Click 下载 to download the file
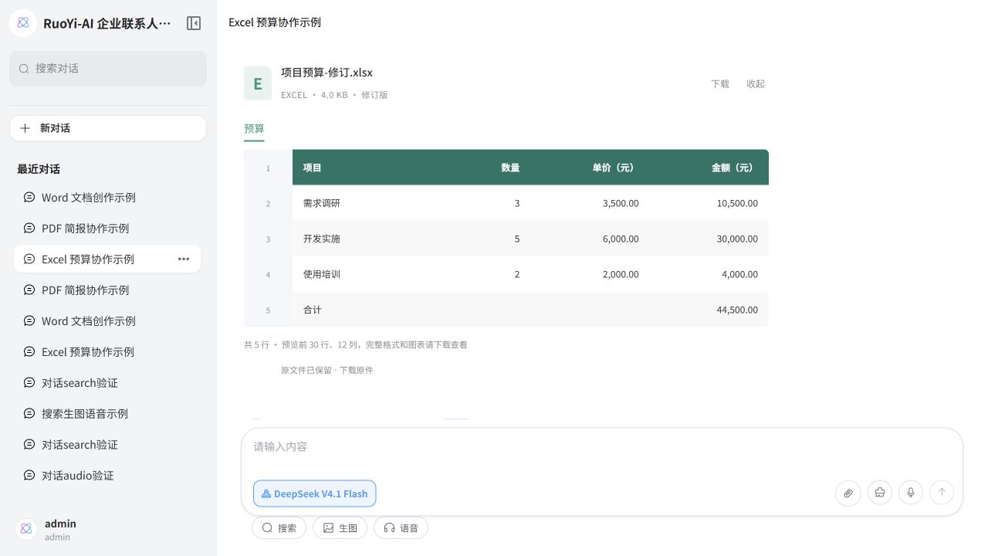 (720, 83)
